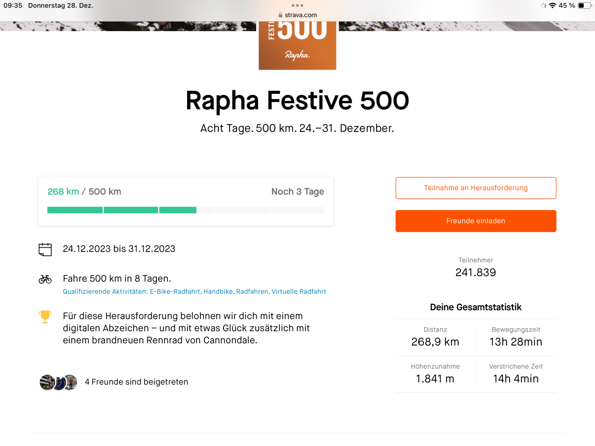Image resolution: width=595 pixels, height=446 pixels.
Task: Click the Teilnehmer count 241.839
Action: tap(476, 272)
